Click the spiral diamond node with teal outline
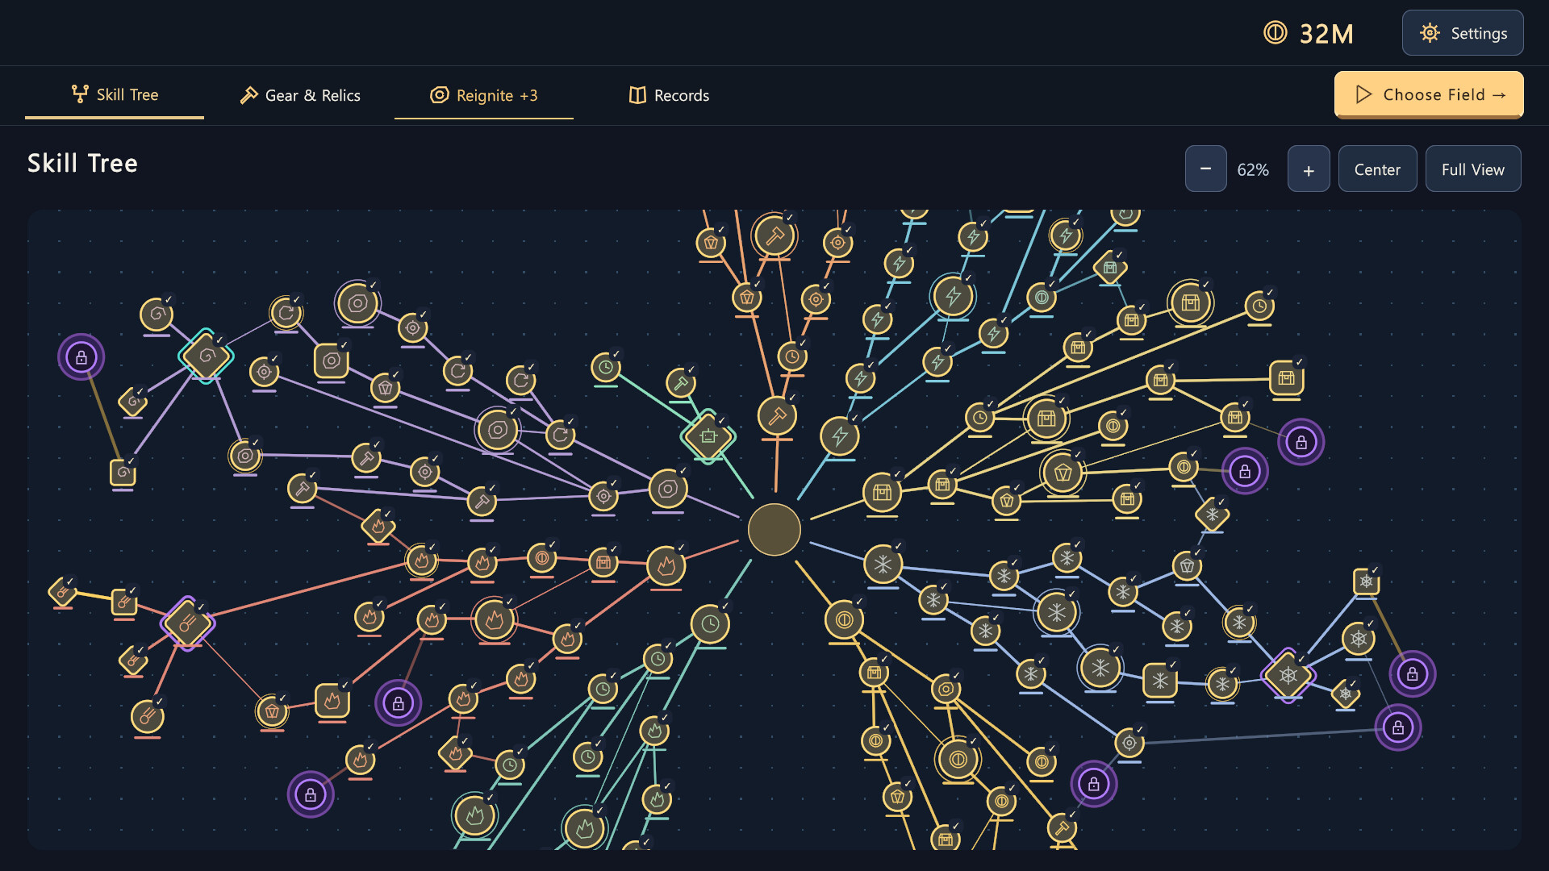 207,356
